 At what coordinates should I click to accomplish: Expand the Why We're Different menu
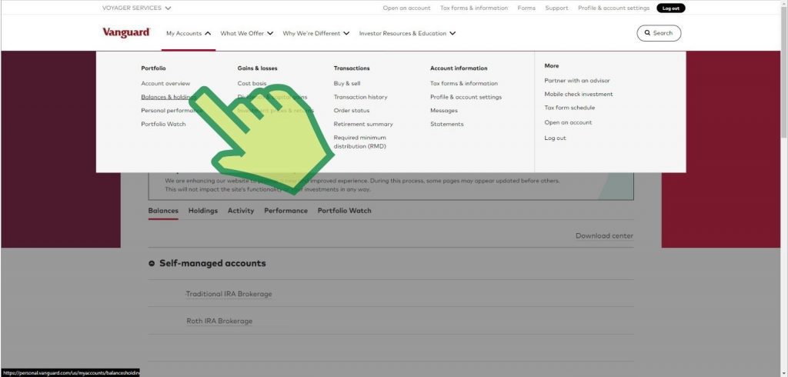(x=316, y=33)
